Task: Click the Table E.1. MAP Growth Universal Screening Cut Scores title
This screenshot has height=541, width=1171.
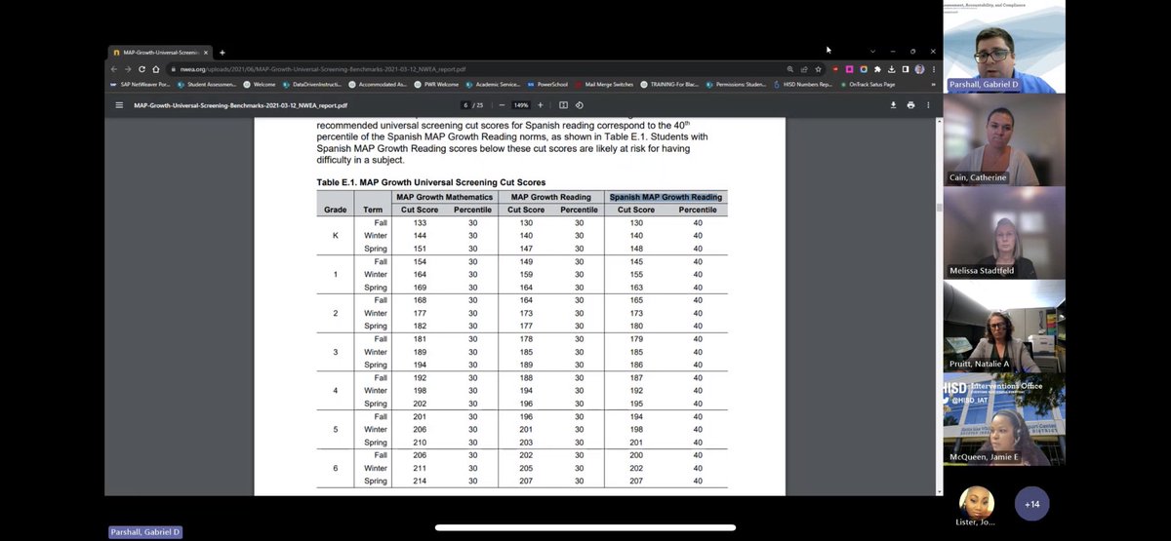Action: pos(431,182)
